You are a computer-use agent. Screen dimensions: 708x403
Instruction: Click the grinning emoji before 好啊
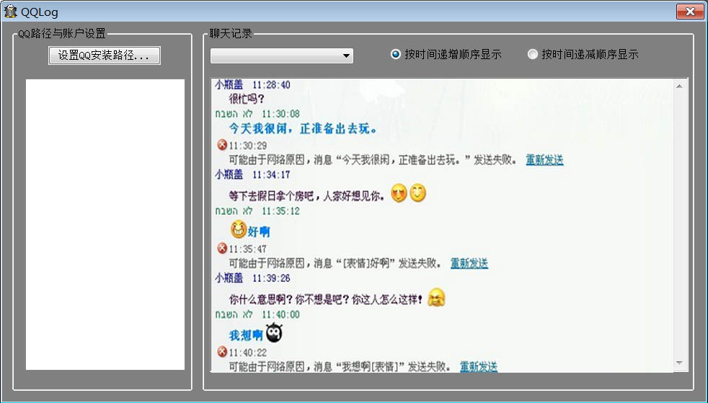(239, 229)
